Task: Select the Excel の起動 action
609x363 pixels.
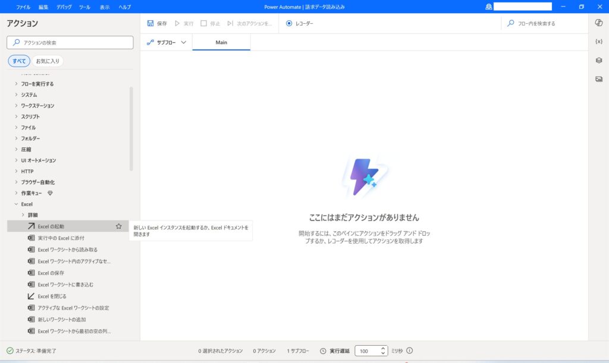Action: click(x=68, y=226)
